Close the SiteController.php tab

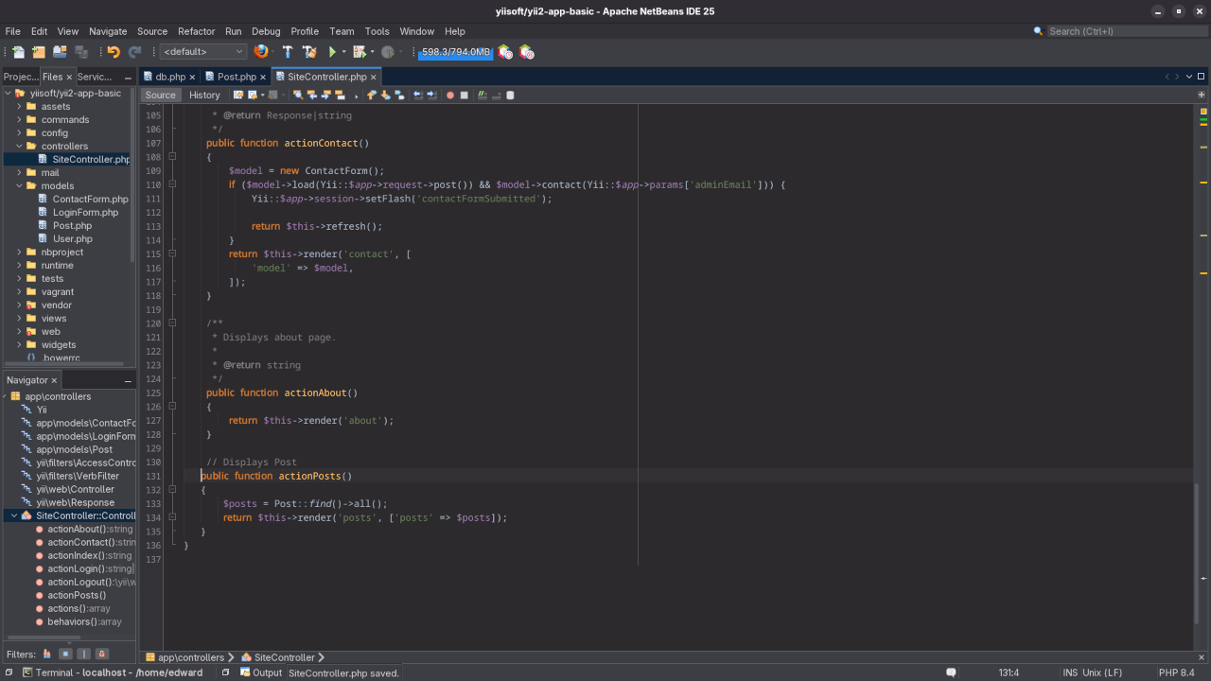374,77
